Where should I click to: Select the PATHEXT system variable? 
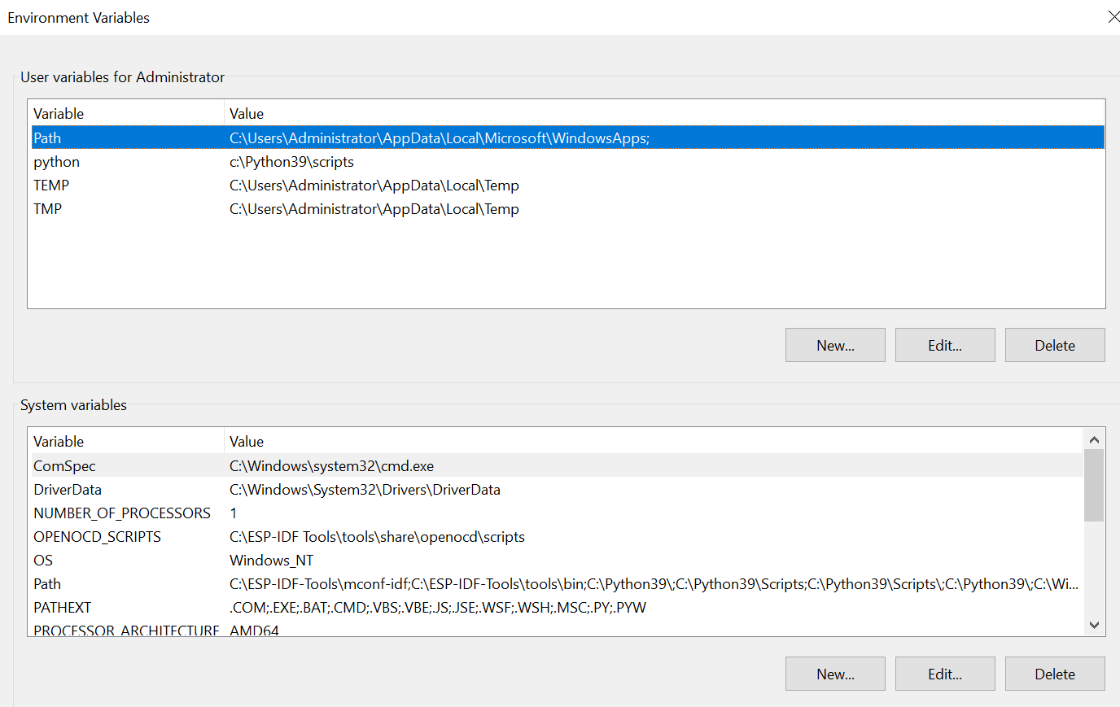click(122, 607)
